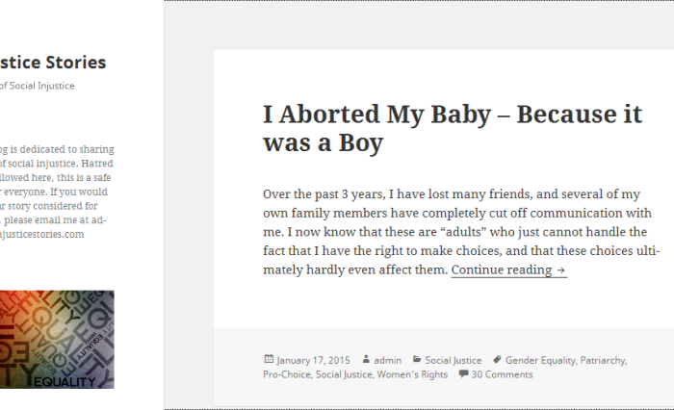Open the admin author link
This screenshot has width=674, height=410.
[x=387, y=360]
